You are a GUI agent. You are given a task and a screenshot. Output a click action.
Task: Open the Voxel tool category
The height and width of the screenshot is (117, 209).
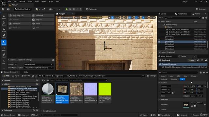[4, 55]
